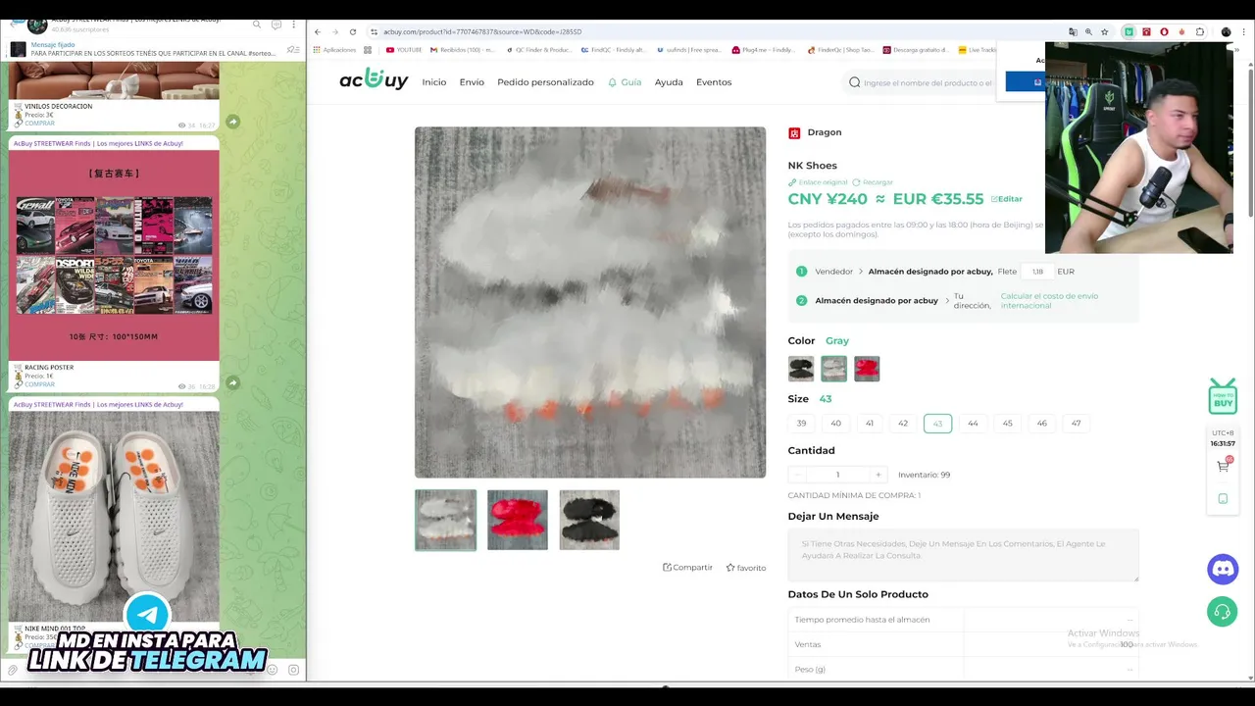Select size 45
The image size is (1255, 706).
coord(1007,424)
